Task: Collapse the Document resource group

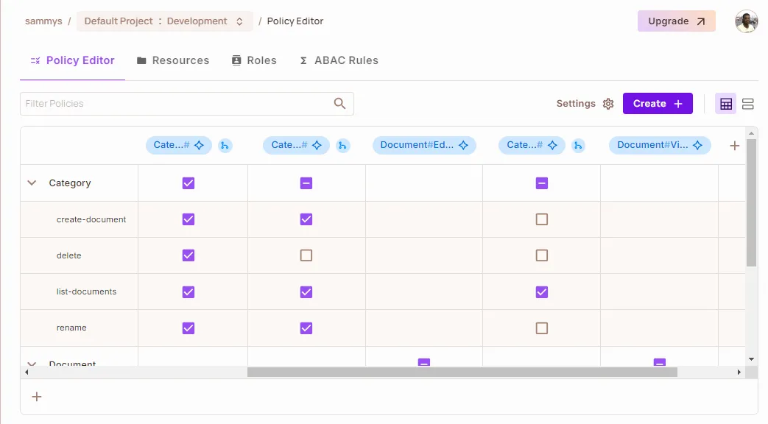Action: pos(32,364)
